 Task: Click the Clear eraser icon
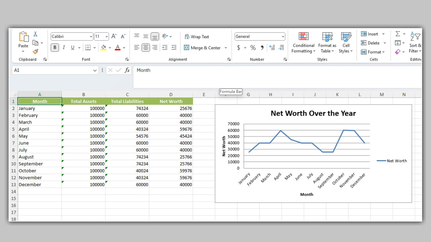(x=398, y=52)
